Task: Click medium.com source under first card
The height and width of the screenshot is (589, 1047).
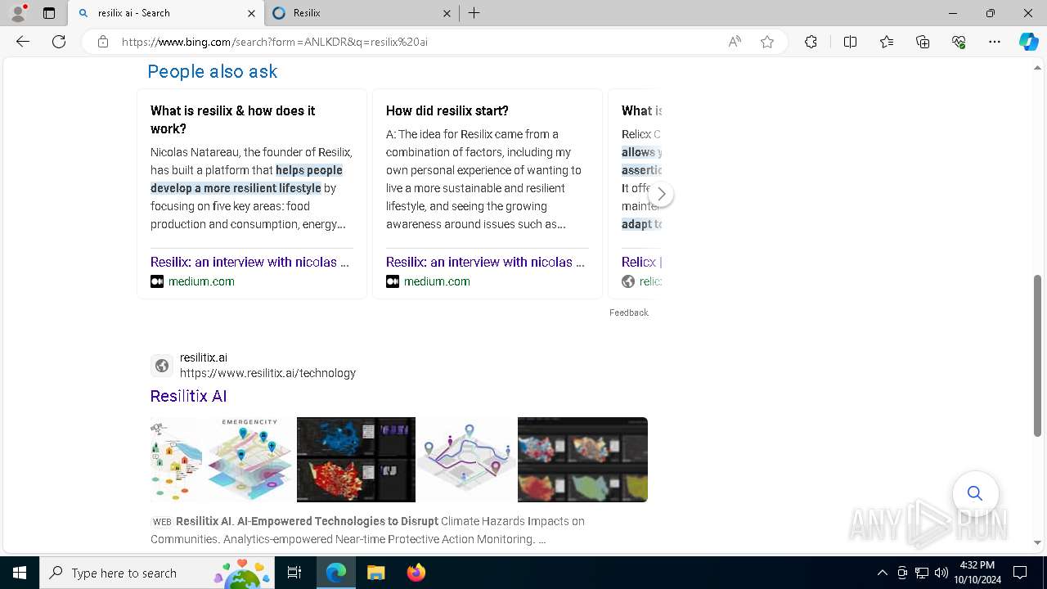Action: 201,281
